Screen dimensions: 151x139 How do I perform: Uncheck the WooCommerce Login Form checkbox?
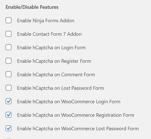coord(8,101)
